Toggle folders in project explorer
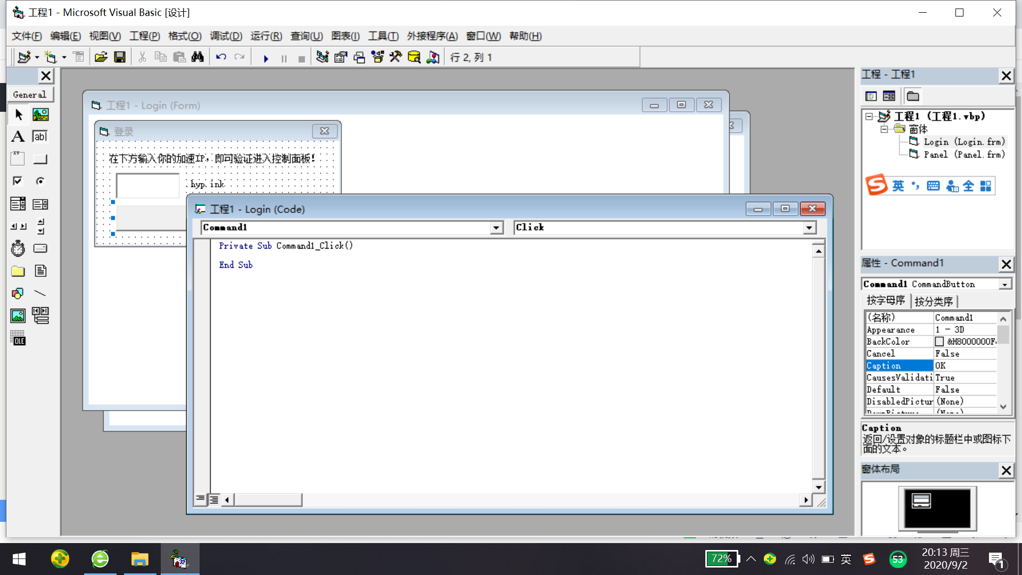This screenshot has width=1022, height=575. 913,96
